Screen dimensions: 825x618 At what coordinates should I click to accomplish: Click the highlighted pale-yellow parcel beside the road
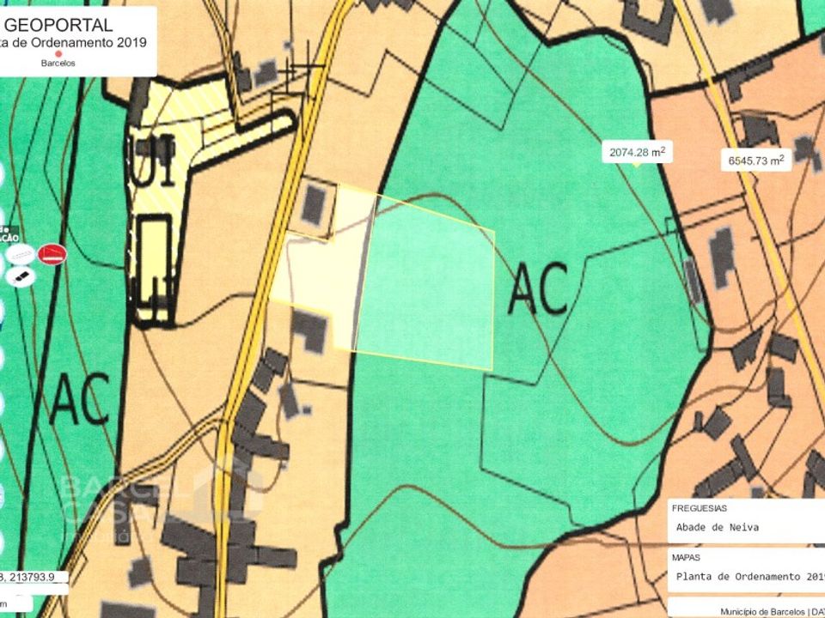tap(324, 268)
